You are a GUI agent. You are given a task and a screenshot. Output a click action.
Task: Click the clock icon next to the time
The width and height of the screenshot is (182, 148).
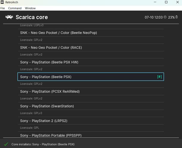click(x=165, y=17)
